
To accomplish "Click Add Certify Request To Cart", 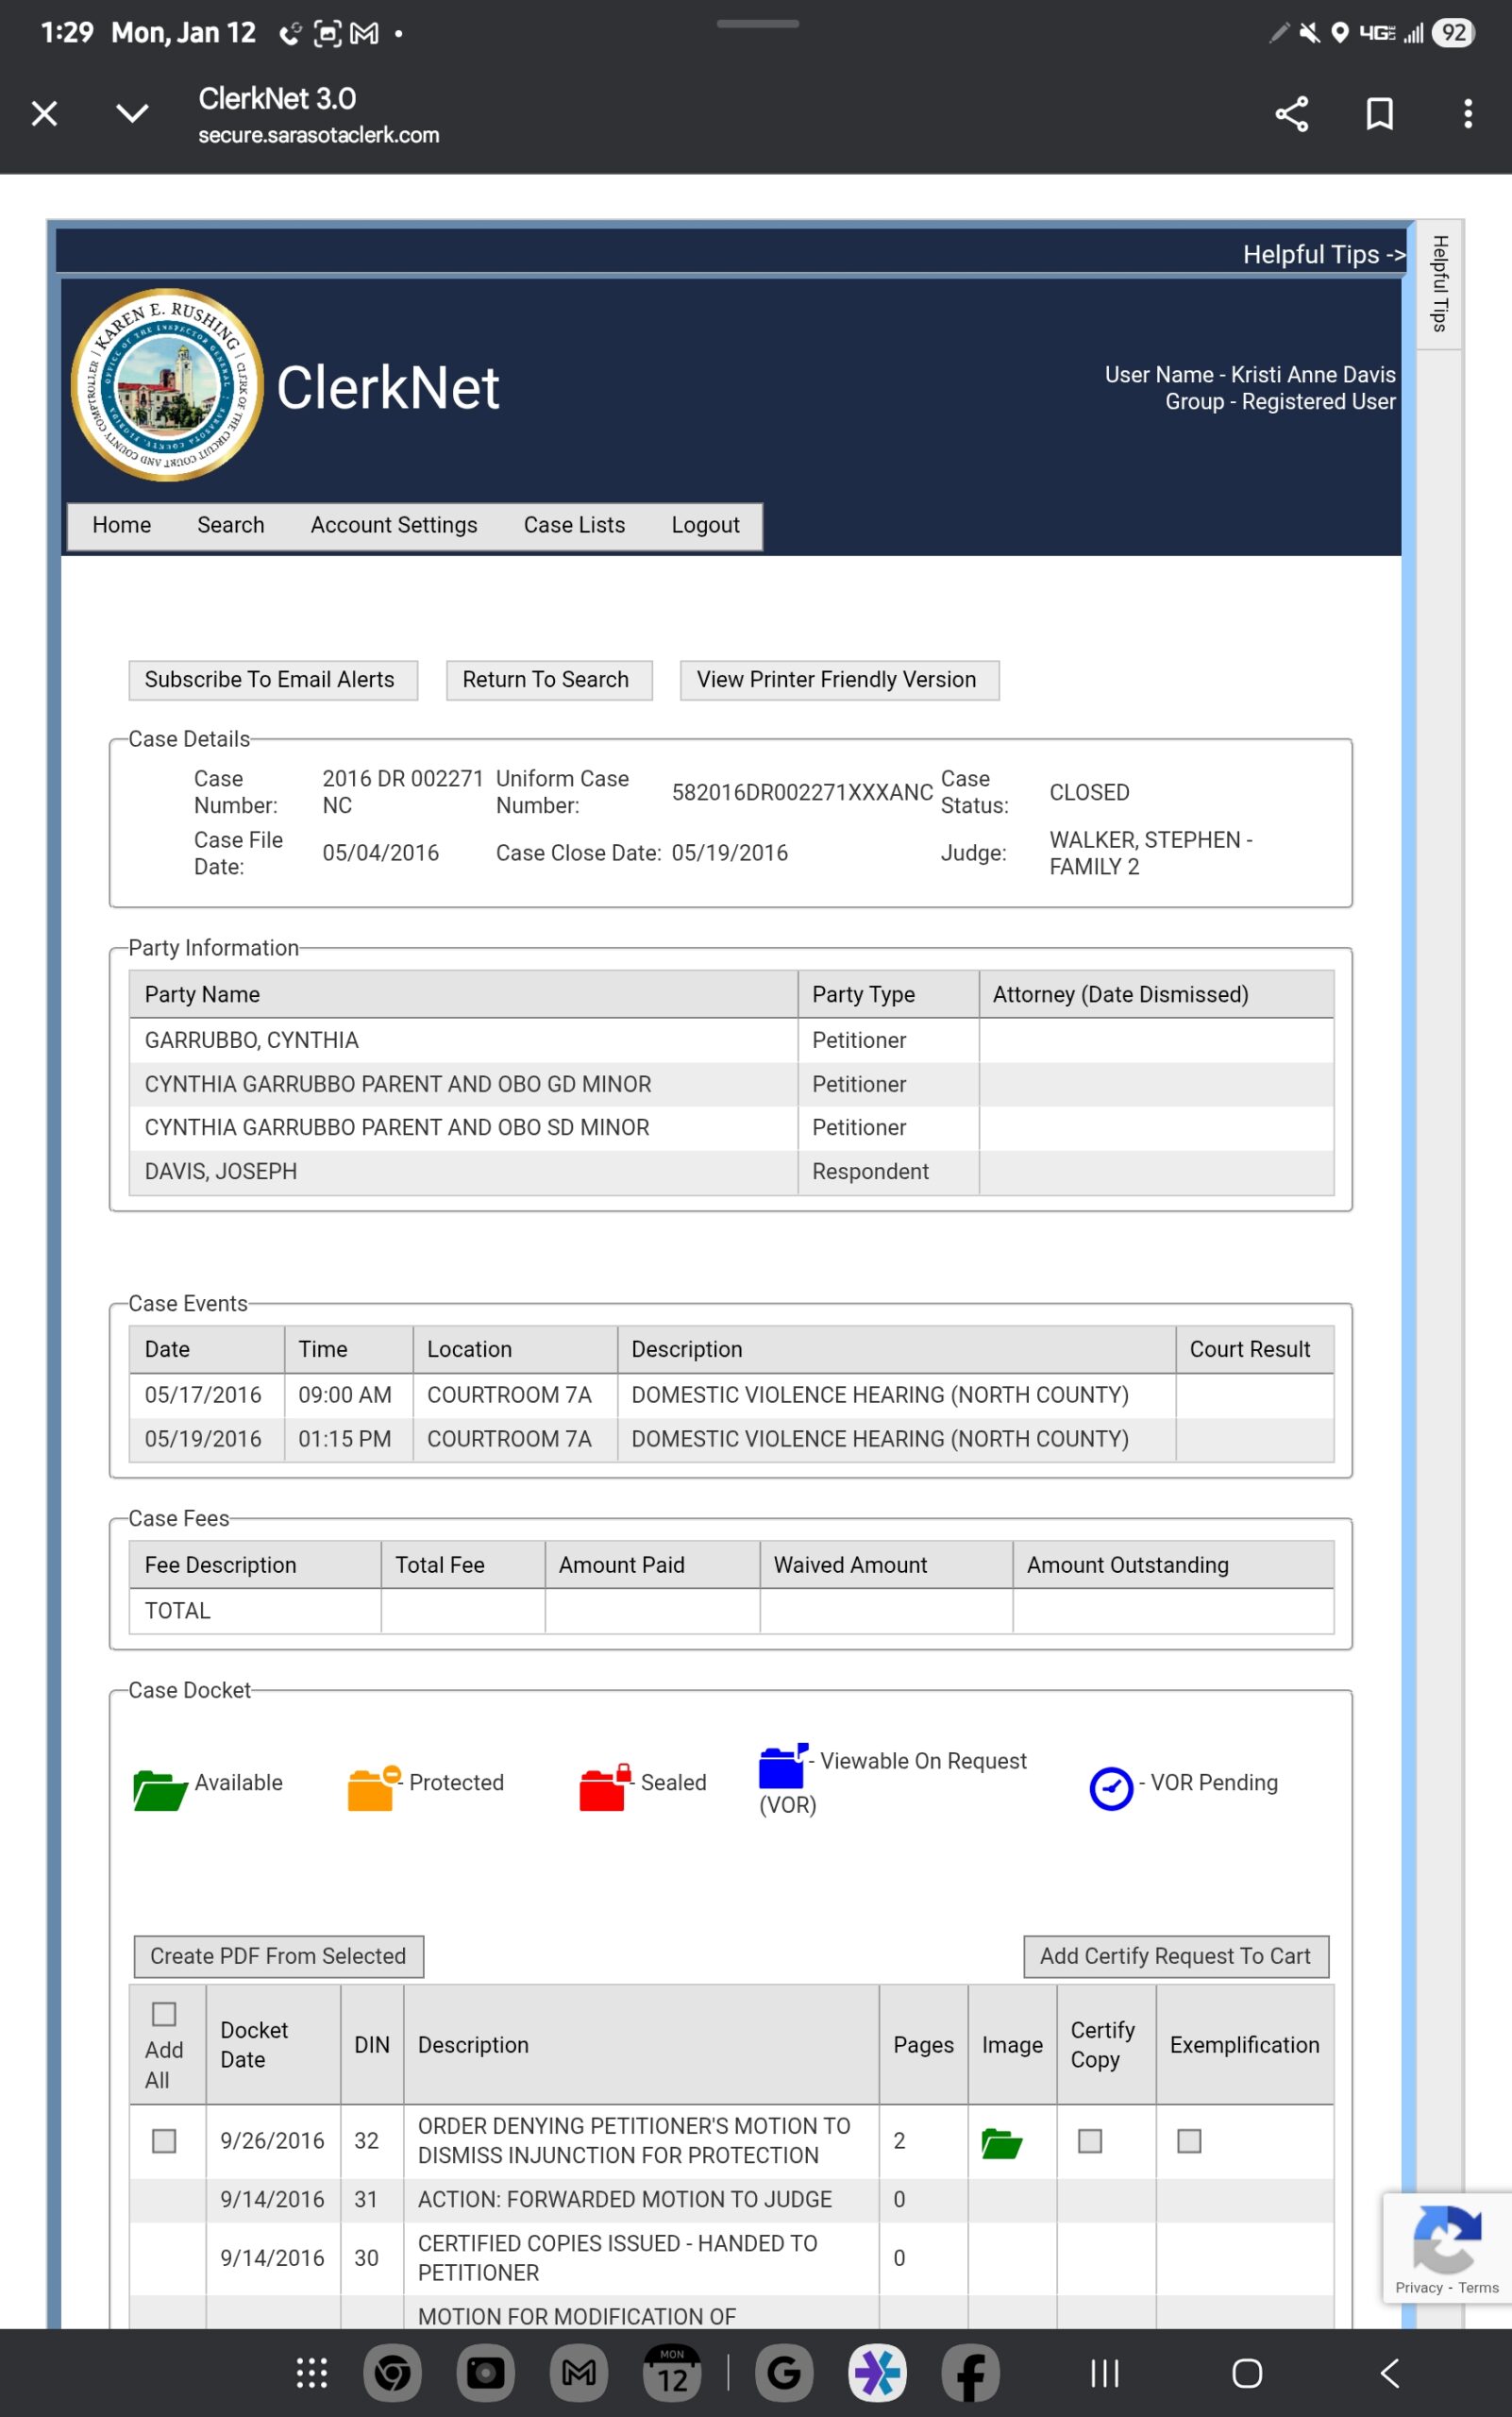I will [1175, 1956].
